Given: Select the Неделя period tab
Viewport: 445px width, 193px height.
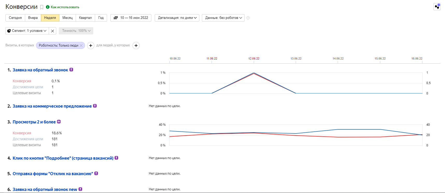Looking at the screenshot, I should [x=50, y=18].
